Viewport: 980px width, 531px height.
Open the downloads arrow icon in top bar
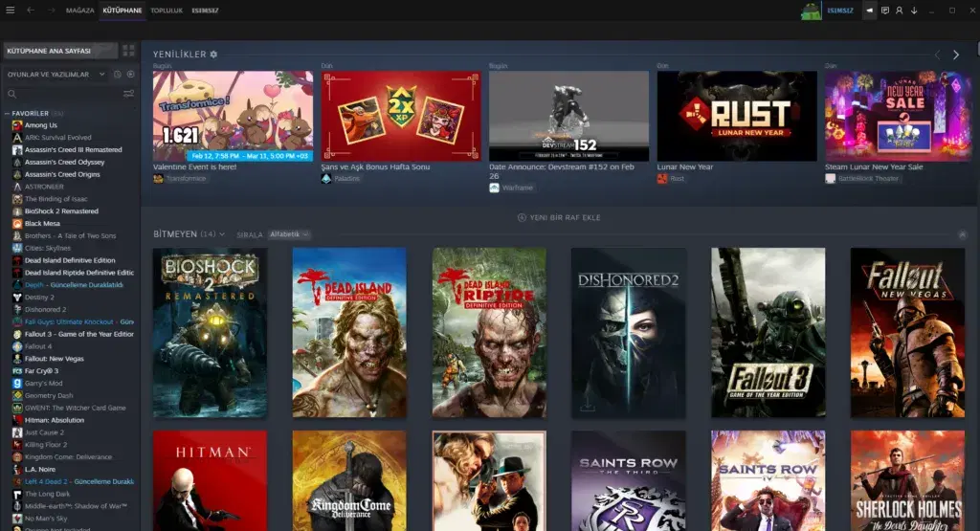pyautogui.click(x=914, y=10)
